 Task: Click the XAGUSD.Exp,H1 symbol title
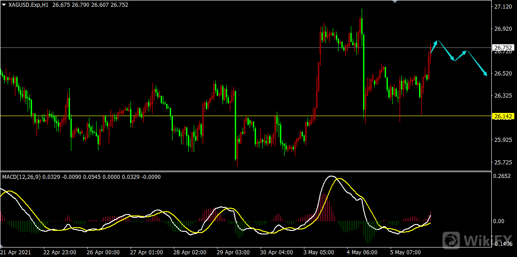[28, 5]
